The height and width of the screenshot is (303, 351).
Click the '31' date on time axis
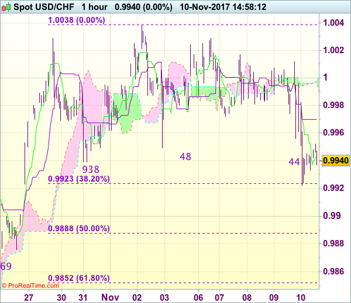coord(83,298)
